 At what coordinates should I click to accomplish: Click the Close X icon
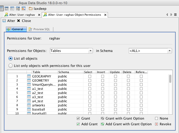(19, 21)
